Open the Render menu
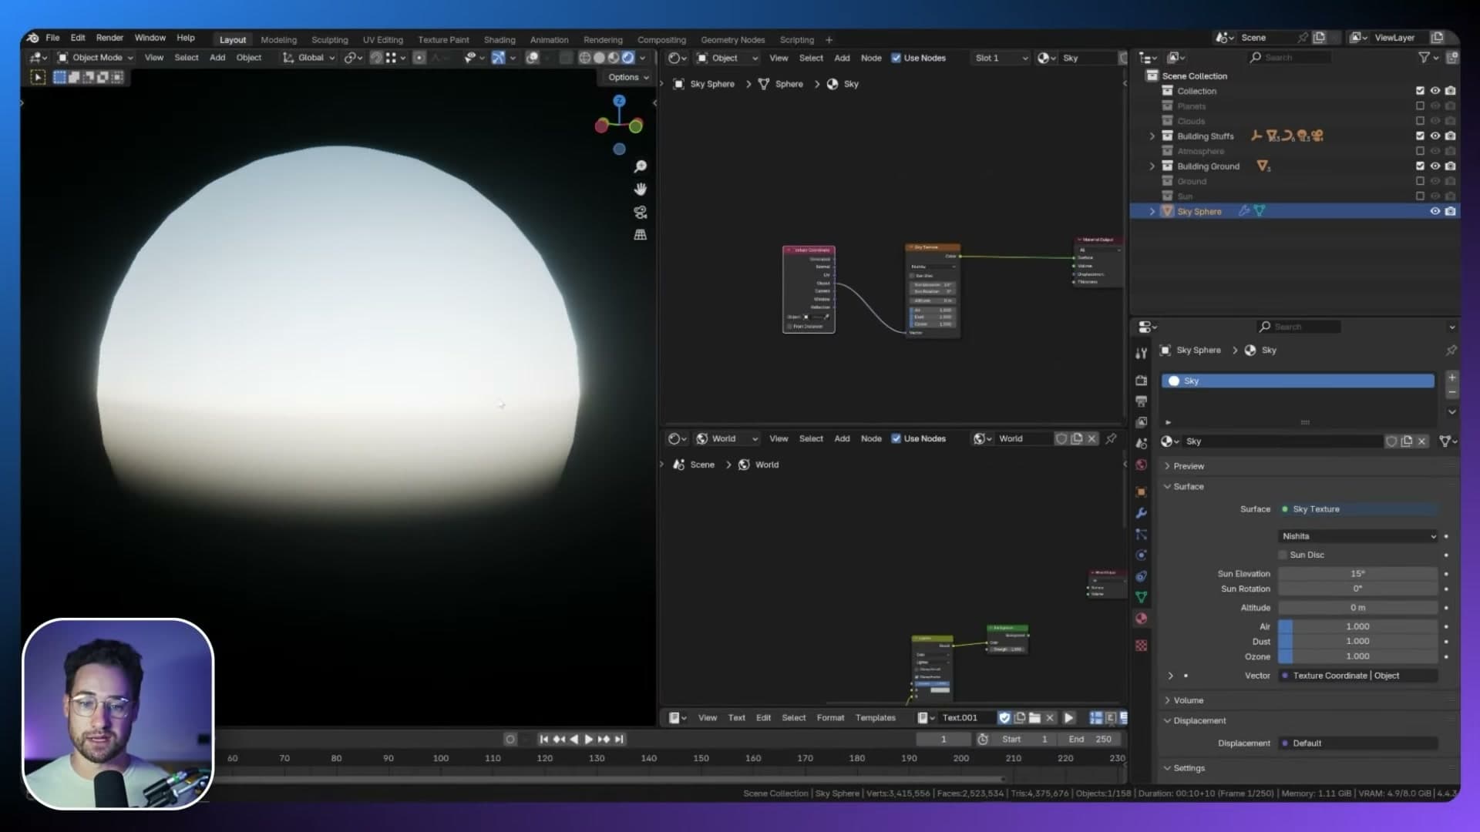Screen dimensions: 1480x832 tap(109, 38)
